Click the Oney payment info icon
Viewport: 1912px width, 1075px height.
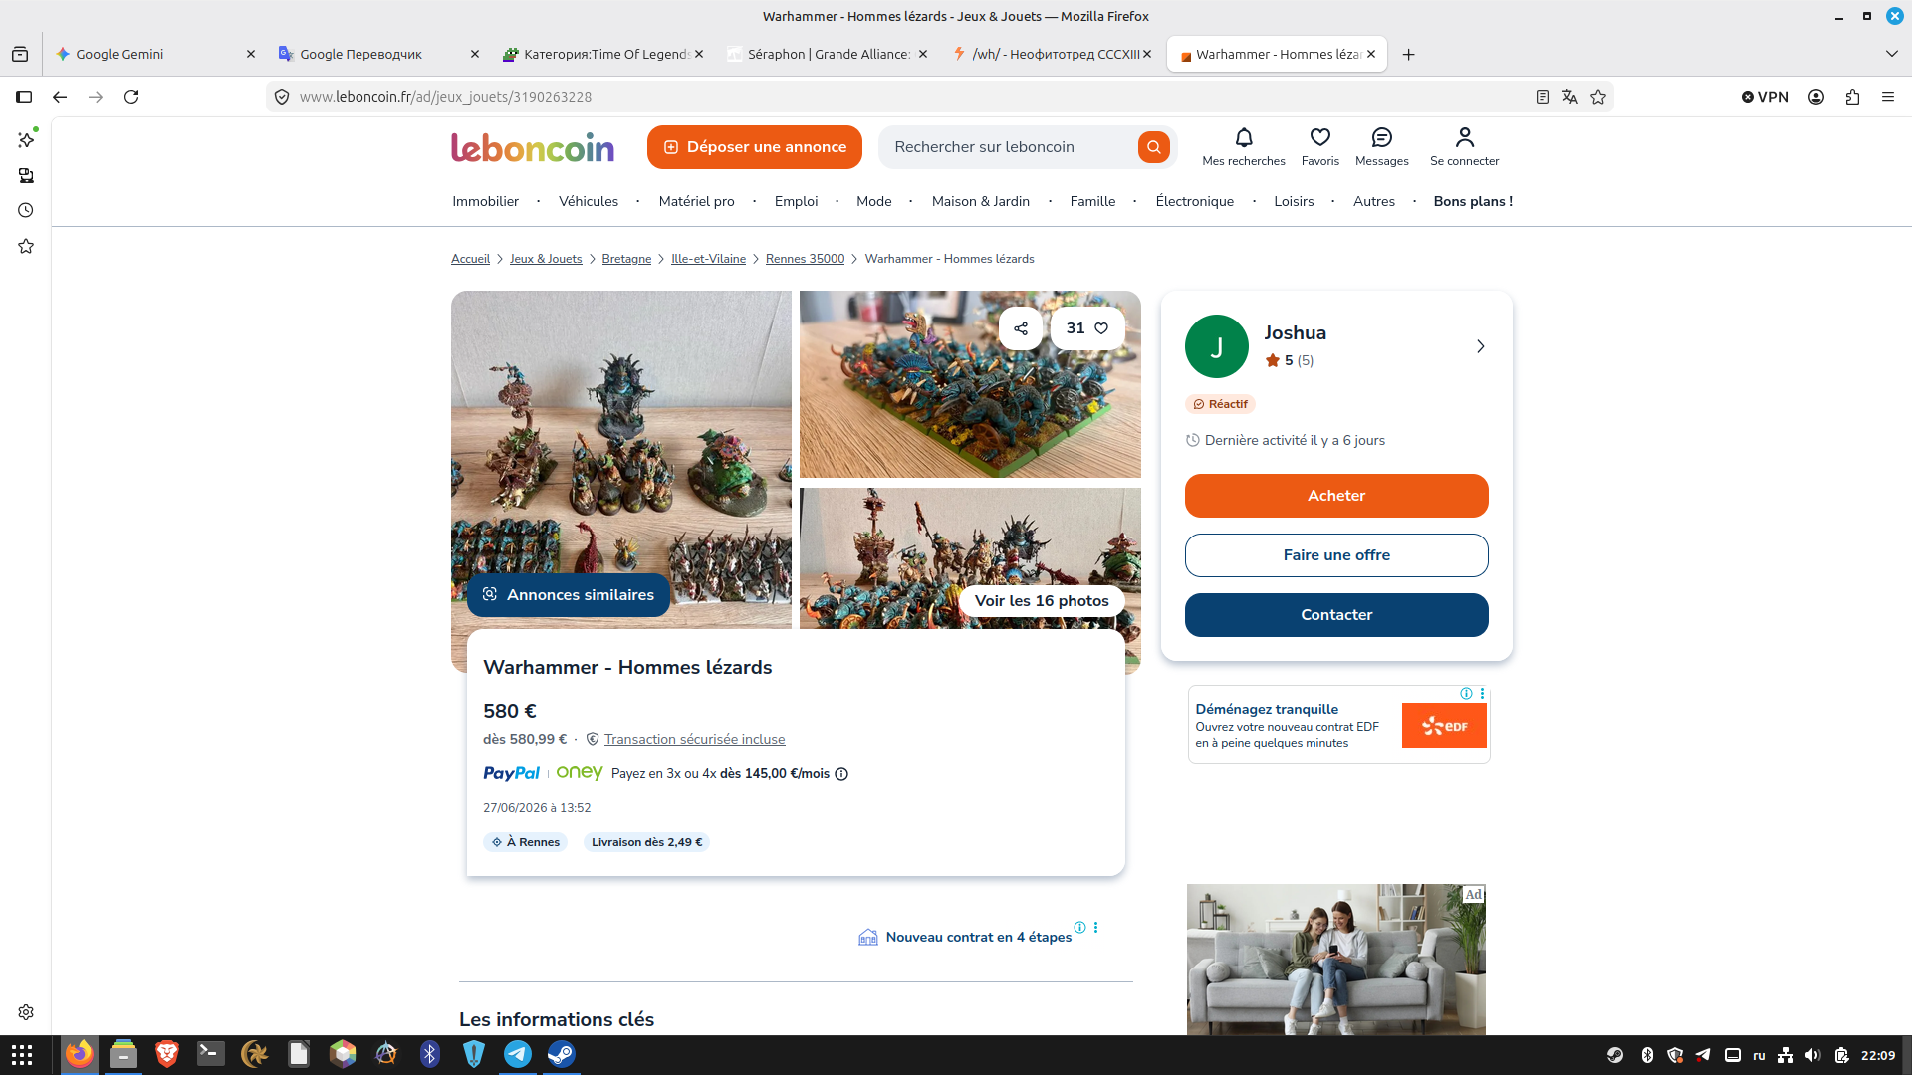pyautogui.click(x=841, y=774)
